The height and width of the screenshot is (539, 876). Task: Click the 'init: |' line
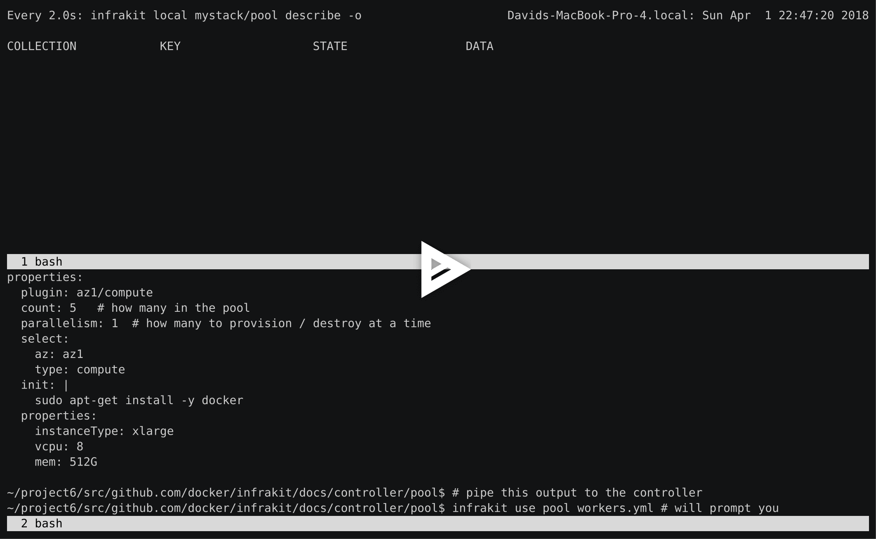click(x=45, y=385)
